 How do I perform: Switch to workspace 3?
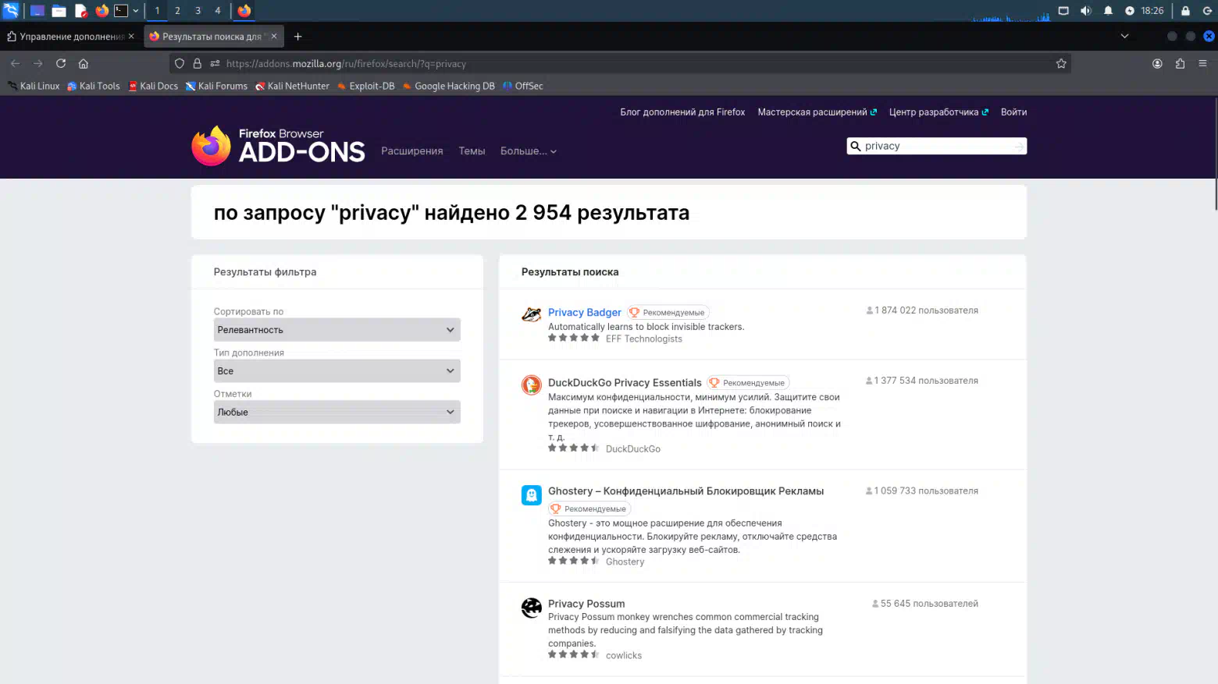pos(198,11)
